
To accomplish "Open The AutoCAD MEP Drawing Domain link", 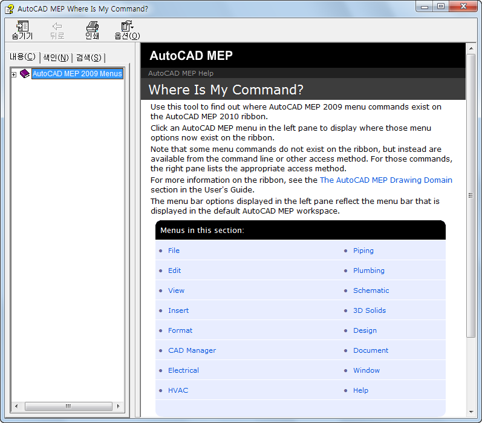I will coord(386,180).
